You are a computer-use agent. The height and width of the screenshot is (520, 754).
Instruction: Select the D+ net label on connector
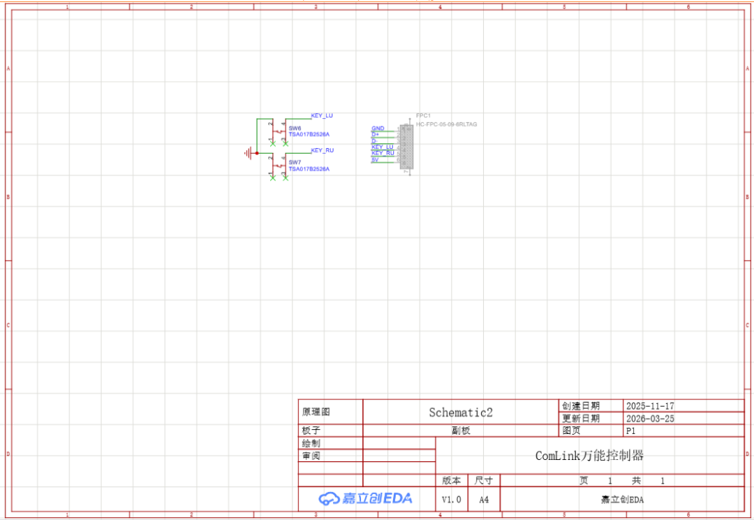tap(375, 135)
